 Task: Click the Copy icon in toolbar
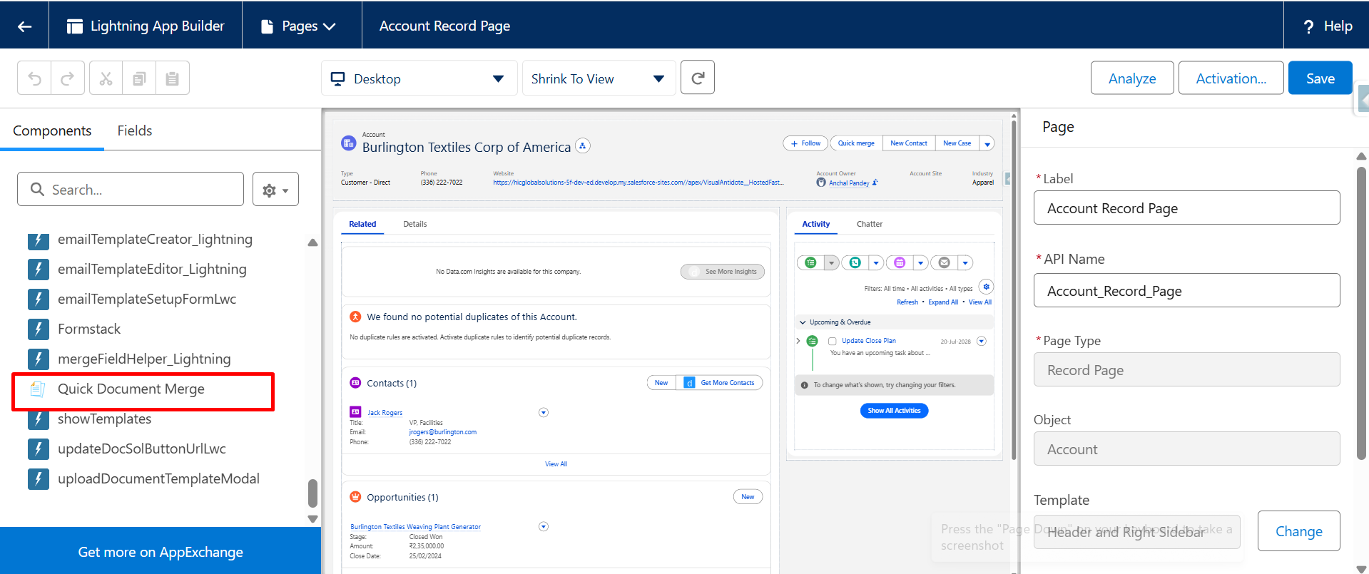[x=139, y=78]
